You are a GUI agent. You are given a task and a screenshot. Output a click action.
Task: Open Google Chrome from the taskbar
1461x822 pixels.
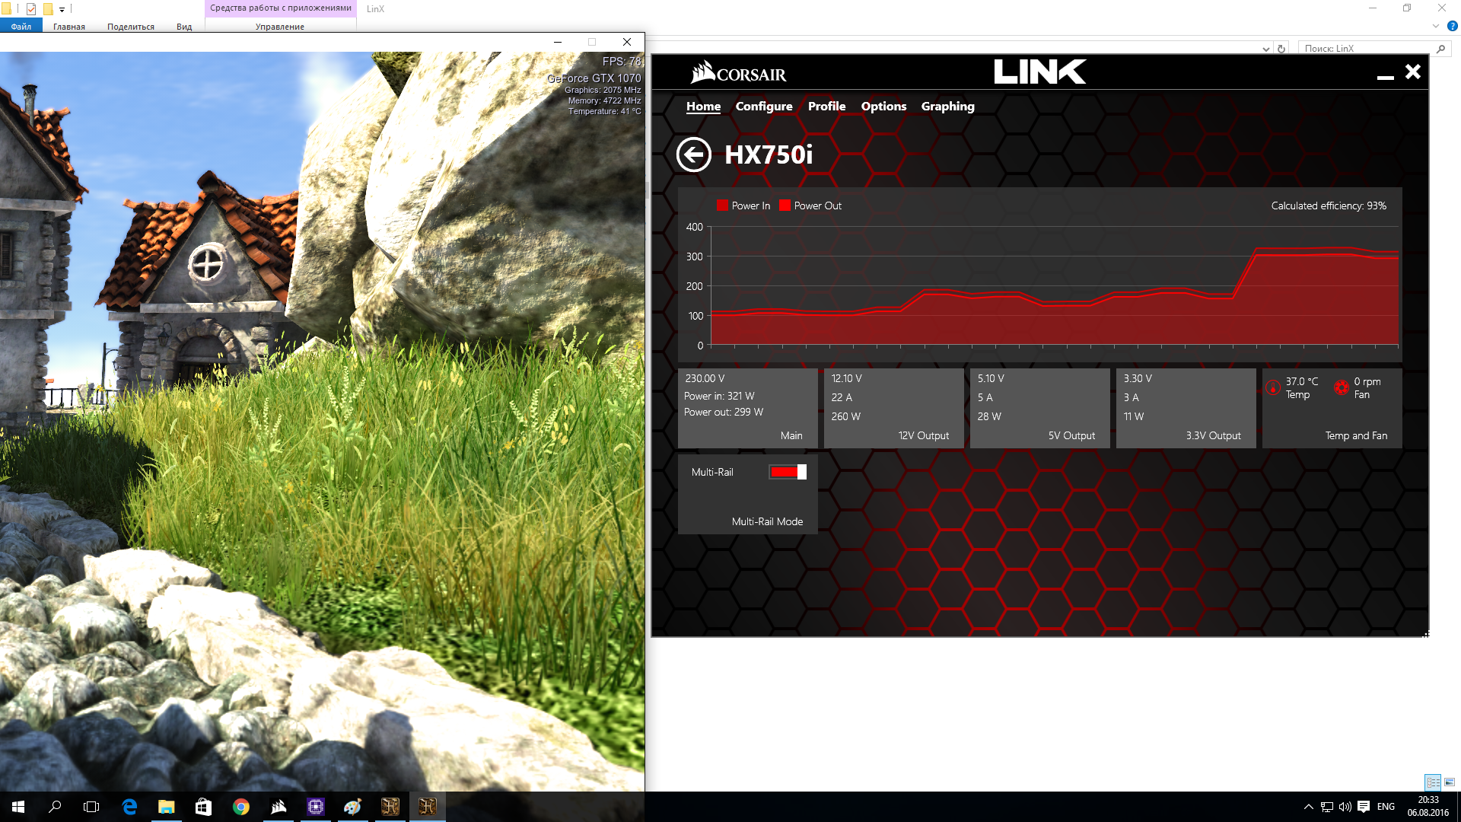(241, 807)
